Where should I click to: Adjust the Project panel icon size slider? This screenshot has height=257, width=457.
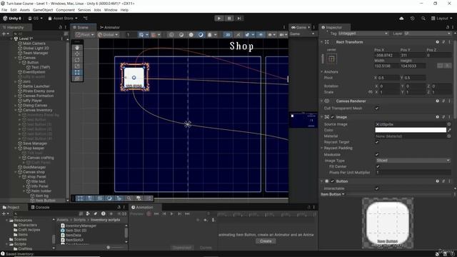(x=115, y=248)
